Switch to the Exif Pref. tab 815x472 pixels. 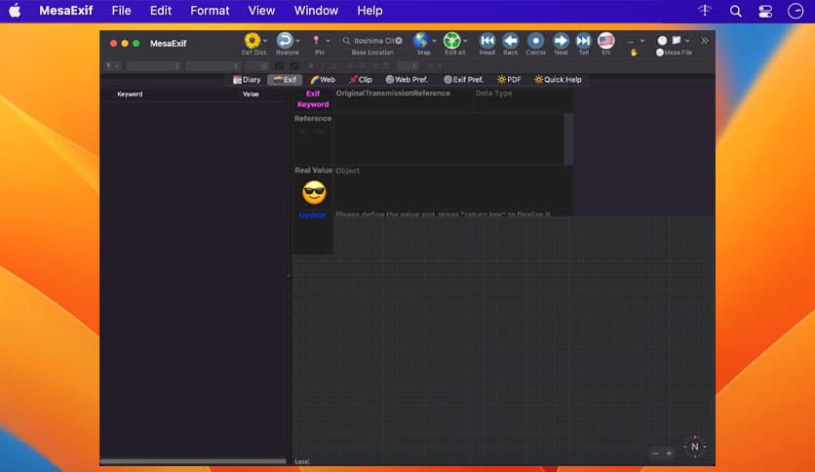coord(464,80)
